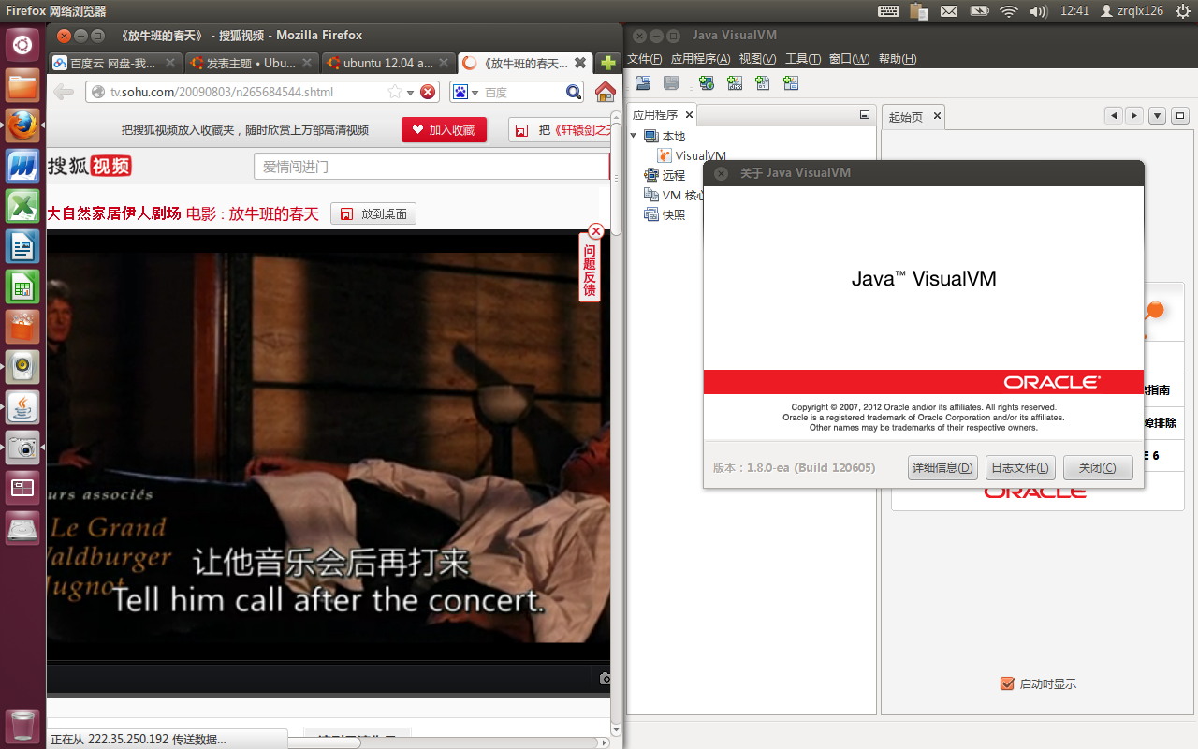
Task: Open the 工具 menu in VisualVM
Action: pyautogui.click(x=803, y=59)
